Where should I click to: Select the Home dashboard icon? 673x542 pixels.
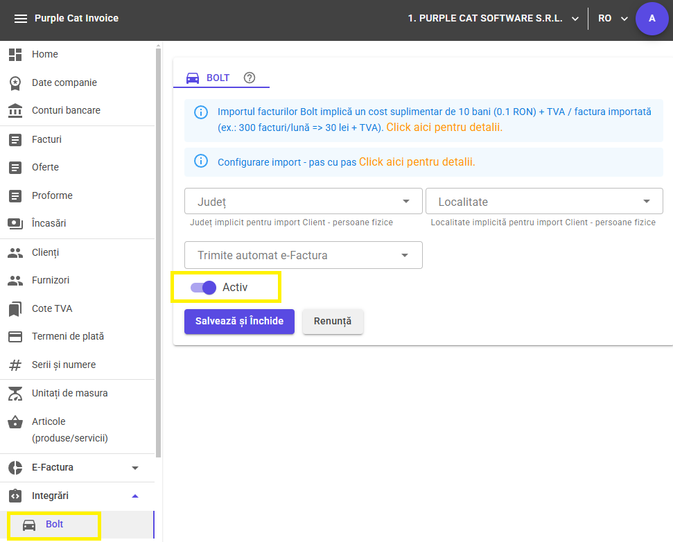15,55
